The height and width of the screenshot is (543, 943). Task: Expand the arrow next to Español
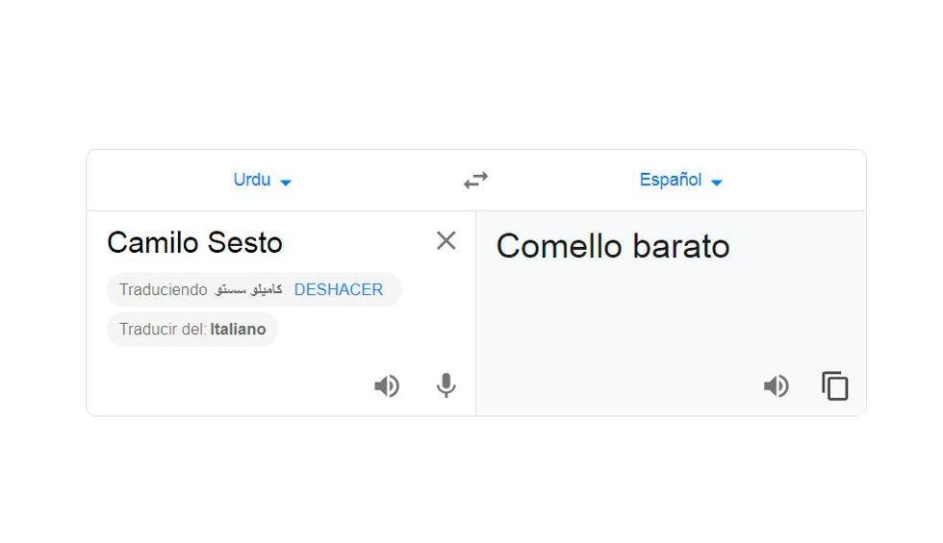[x=716, y=182]
